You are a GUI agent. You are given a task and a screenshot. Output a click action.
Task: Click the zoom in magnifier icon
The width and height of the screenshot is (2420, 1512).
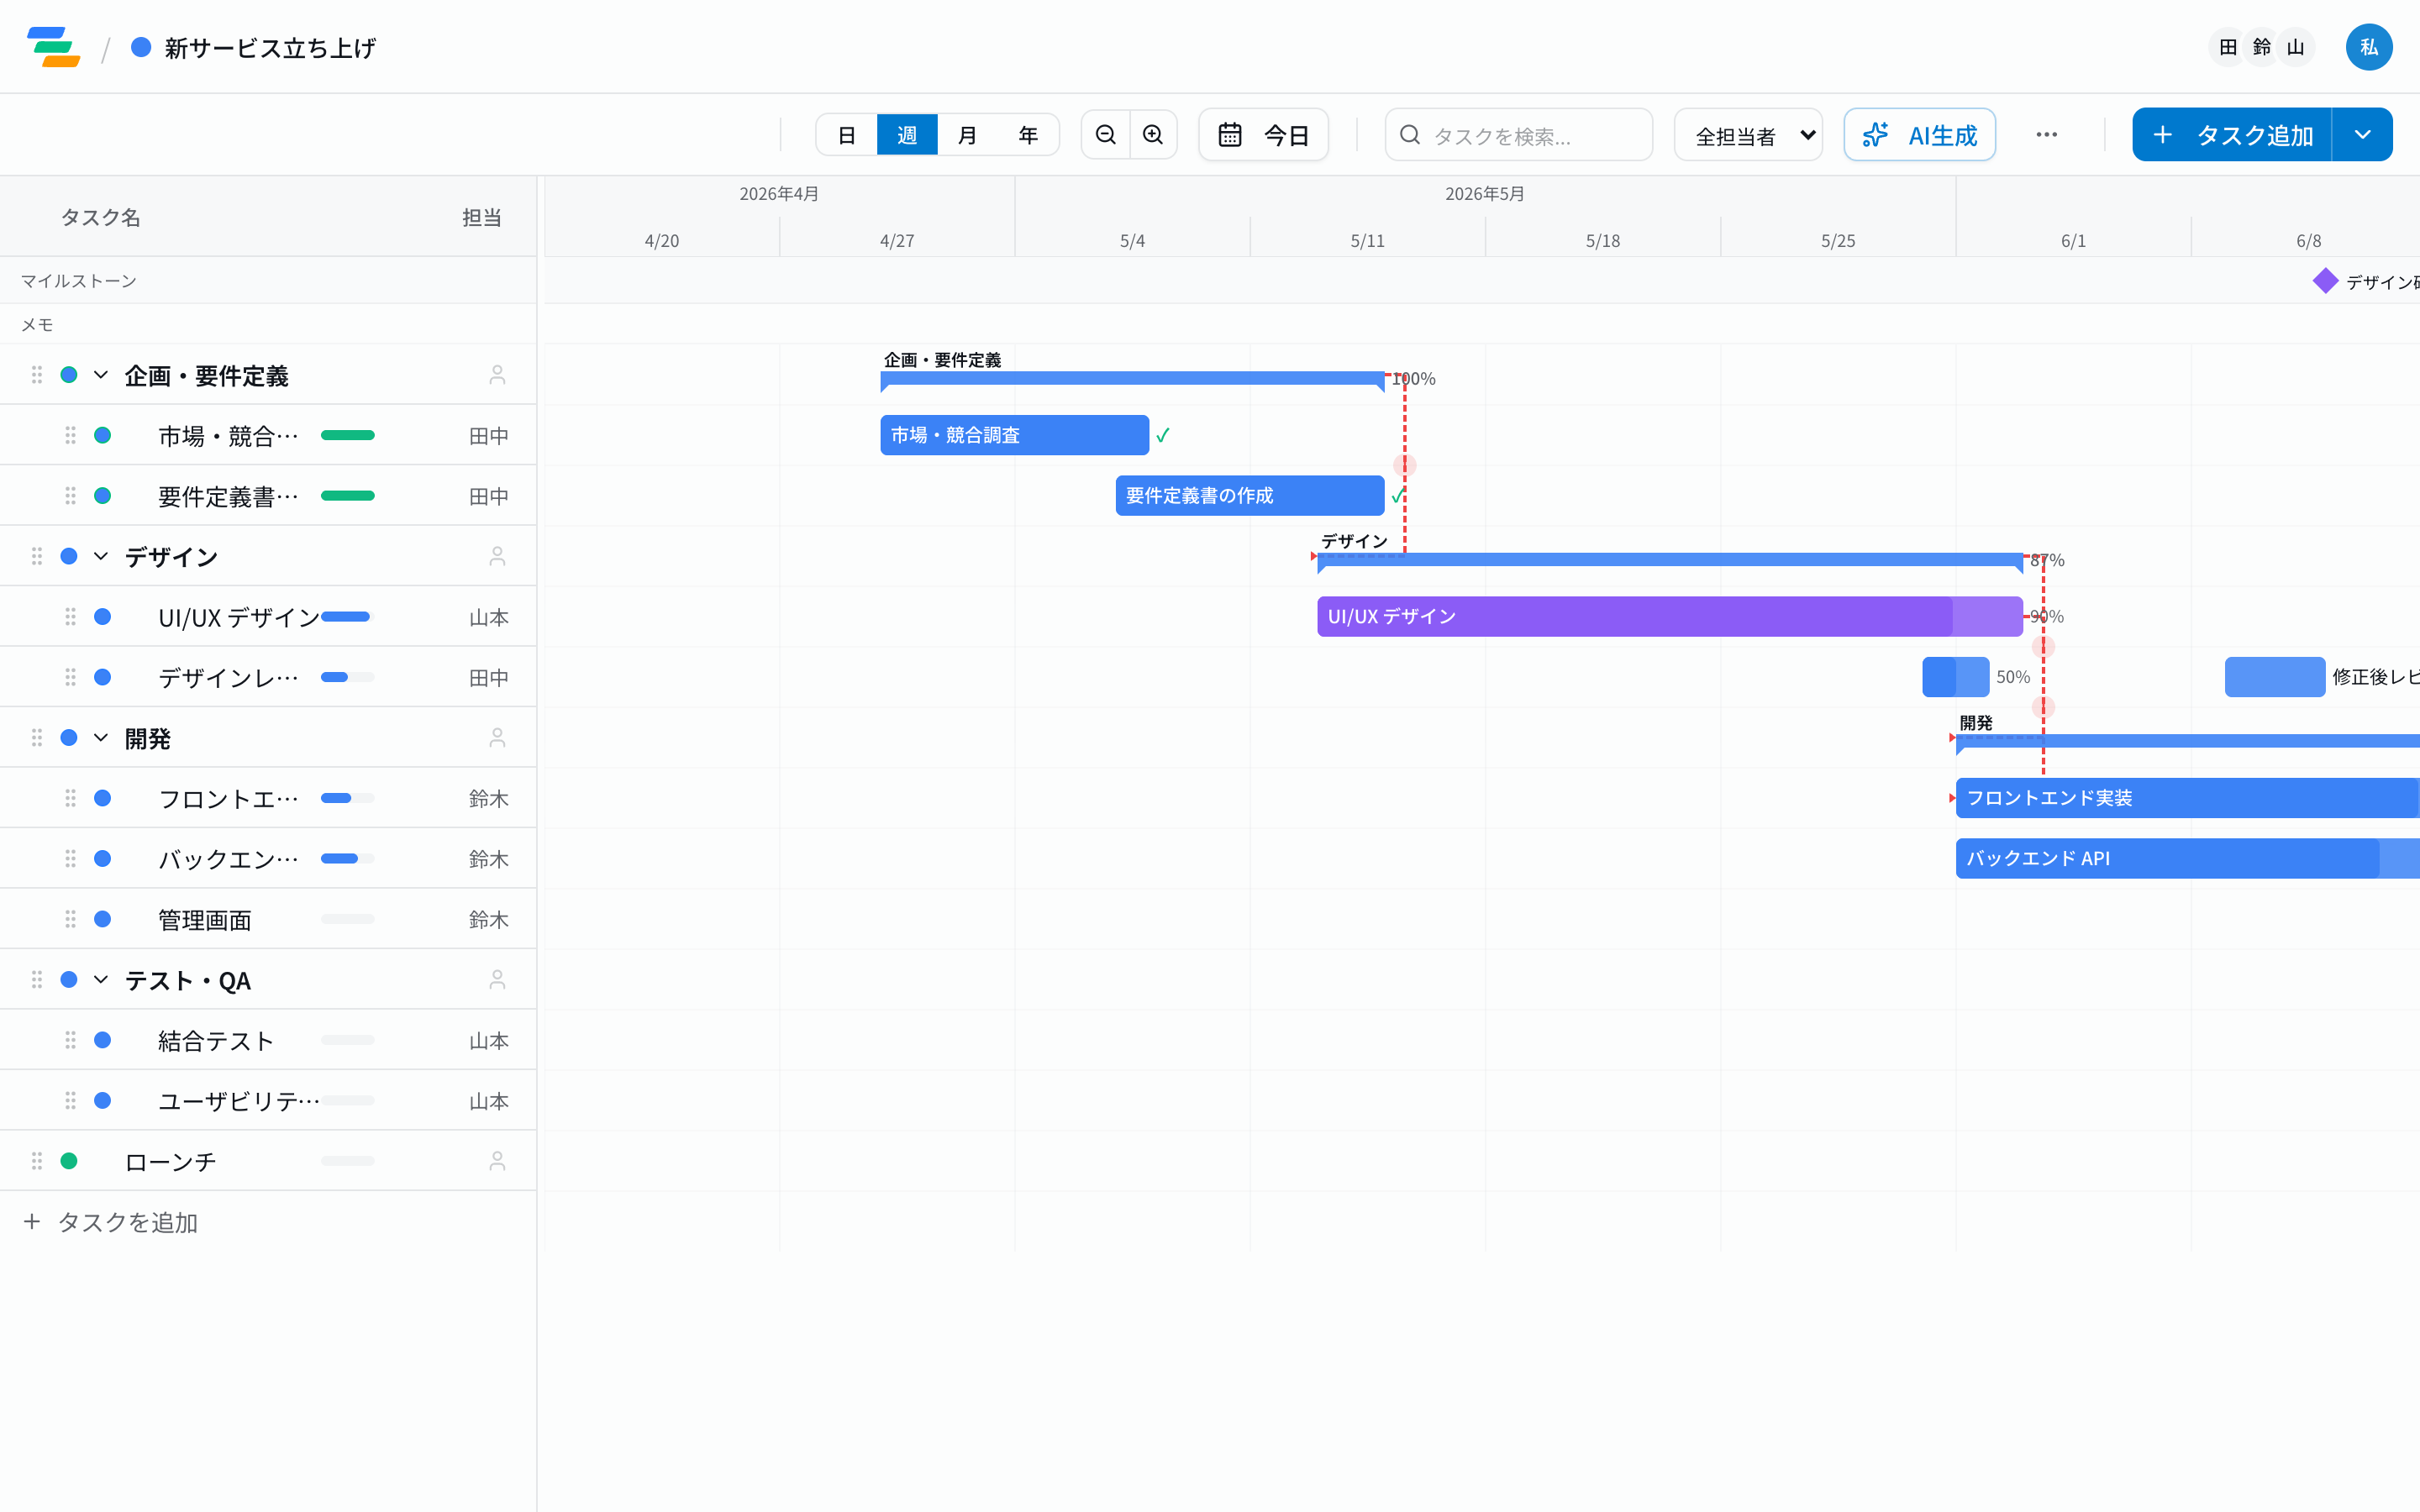tap(1153, 135)
